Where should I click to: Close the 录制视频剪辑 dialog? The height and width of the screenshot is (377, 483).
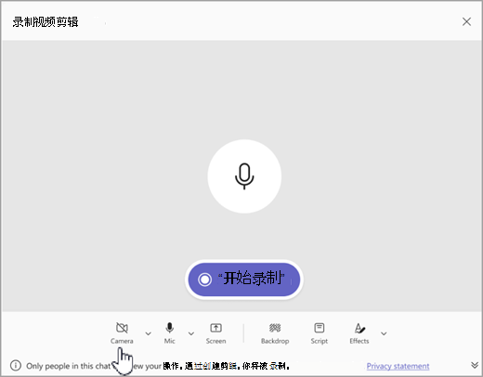(466, 21)
